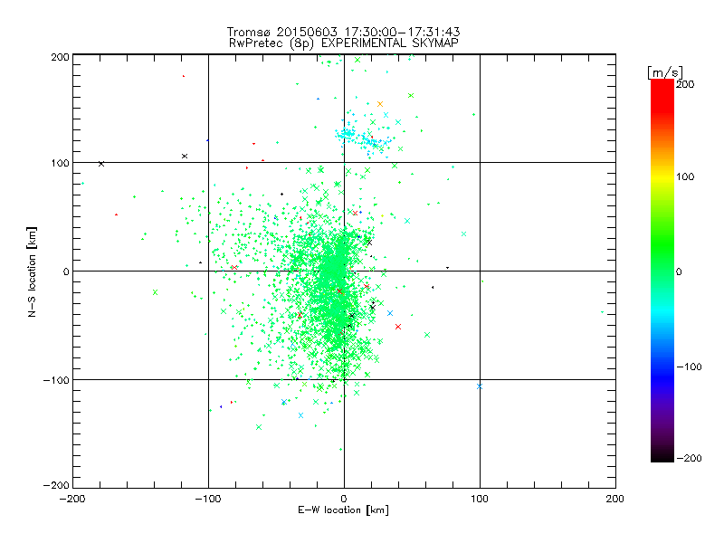Click the blue X marker on the -100 line at x=100
724x543 pixels.
click(480, 386)
